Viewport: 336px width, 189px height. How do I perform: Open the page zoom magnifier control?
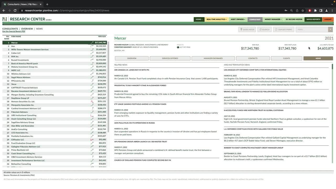pyautogui.click(x=291, y=10)
